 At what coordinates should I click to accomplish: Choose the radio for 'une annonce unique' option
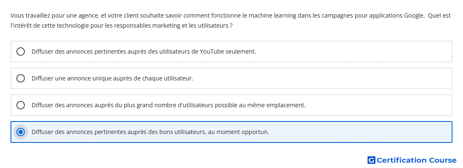click(21, 78)
